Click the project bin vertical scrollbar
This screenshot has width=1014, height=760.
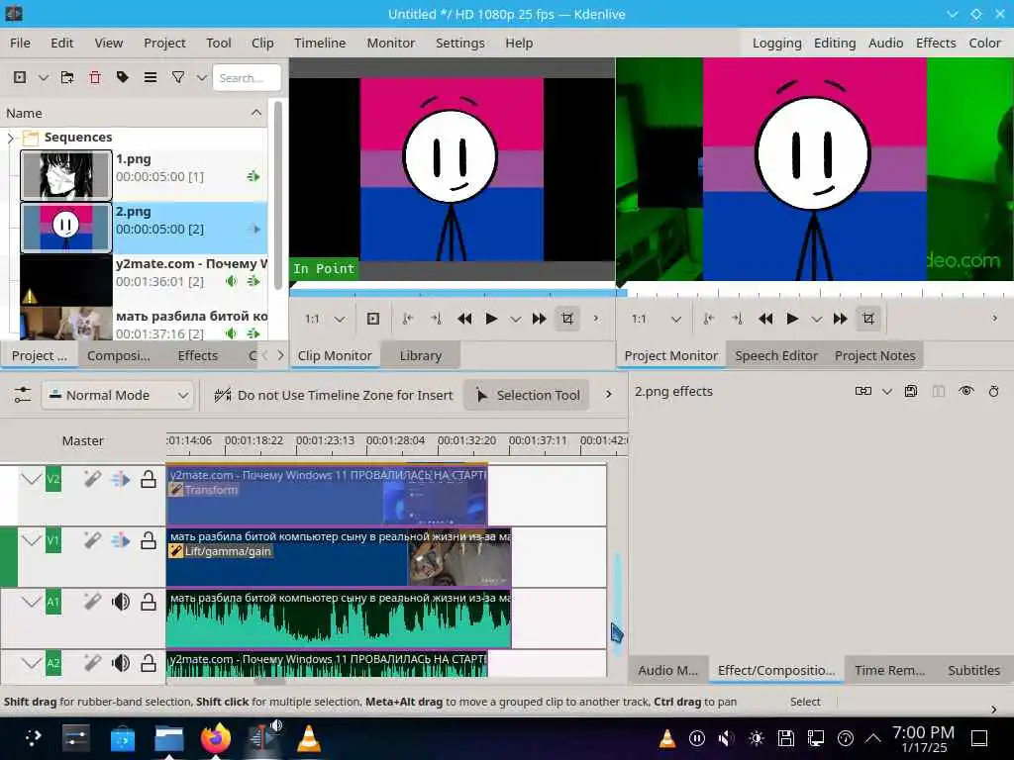tap(278, 194)
